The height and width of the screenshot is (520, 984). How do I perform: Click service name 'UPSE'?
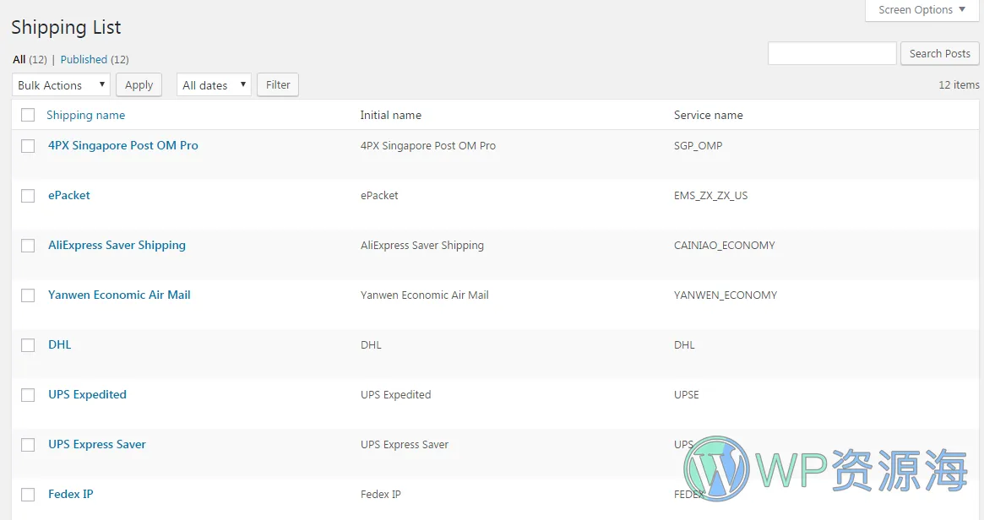tap(687, 394)
